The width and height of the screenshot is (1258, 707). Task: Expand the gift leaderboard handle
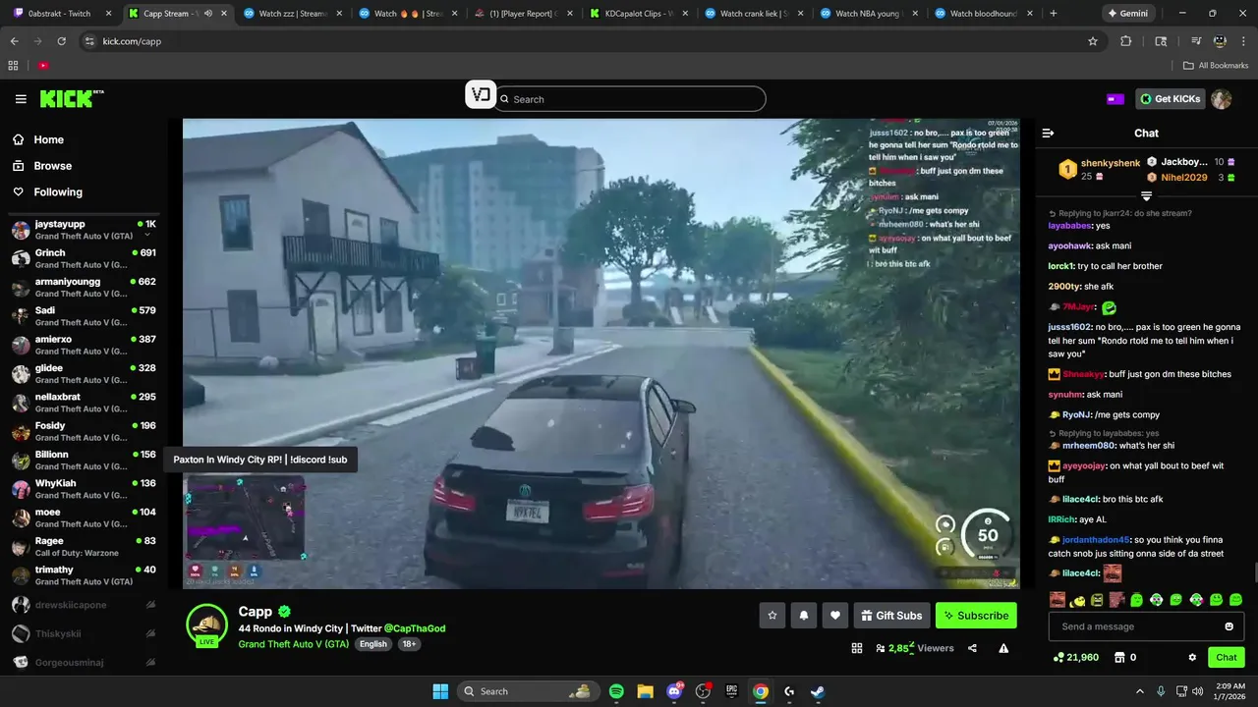coord(1146,196)
